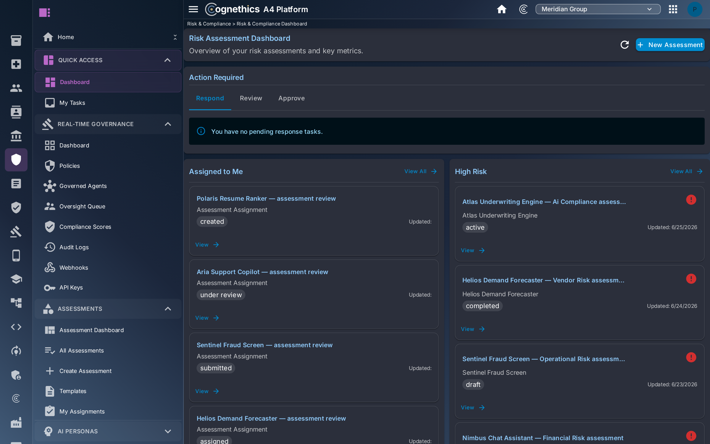This screenshot has height=444, width=710.
Task: Refresh the risk assessment dashboard
Action: point(625,45)
